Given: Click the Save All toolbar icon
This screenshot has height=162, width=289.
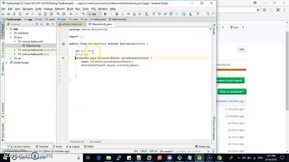Looking at the screenshot, I should click(9, 14).
